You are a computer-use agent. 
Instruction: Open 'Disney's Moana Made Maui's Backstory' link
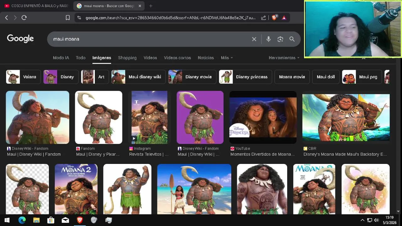click(x=345, y=154)
